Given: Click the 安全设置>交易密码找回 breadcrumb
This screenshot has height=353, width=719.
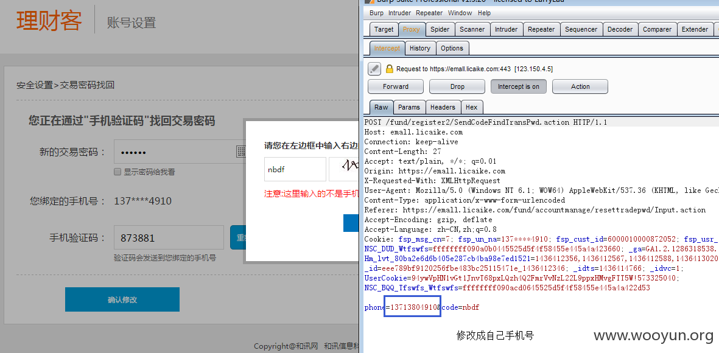Looking at the screenshot, I should 65,85.
